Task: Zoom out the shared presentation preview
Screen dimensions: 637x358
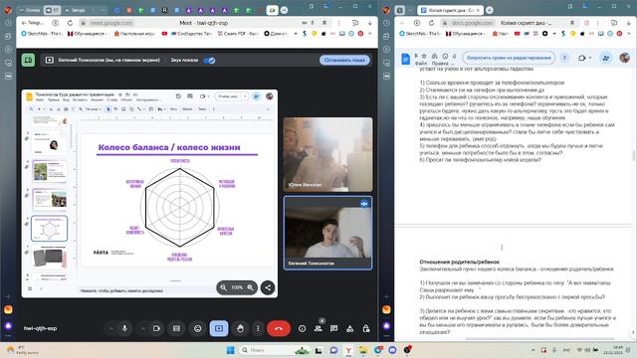Action: (x=223, y=287)
